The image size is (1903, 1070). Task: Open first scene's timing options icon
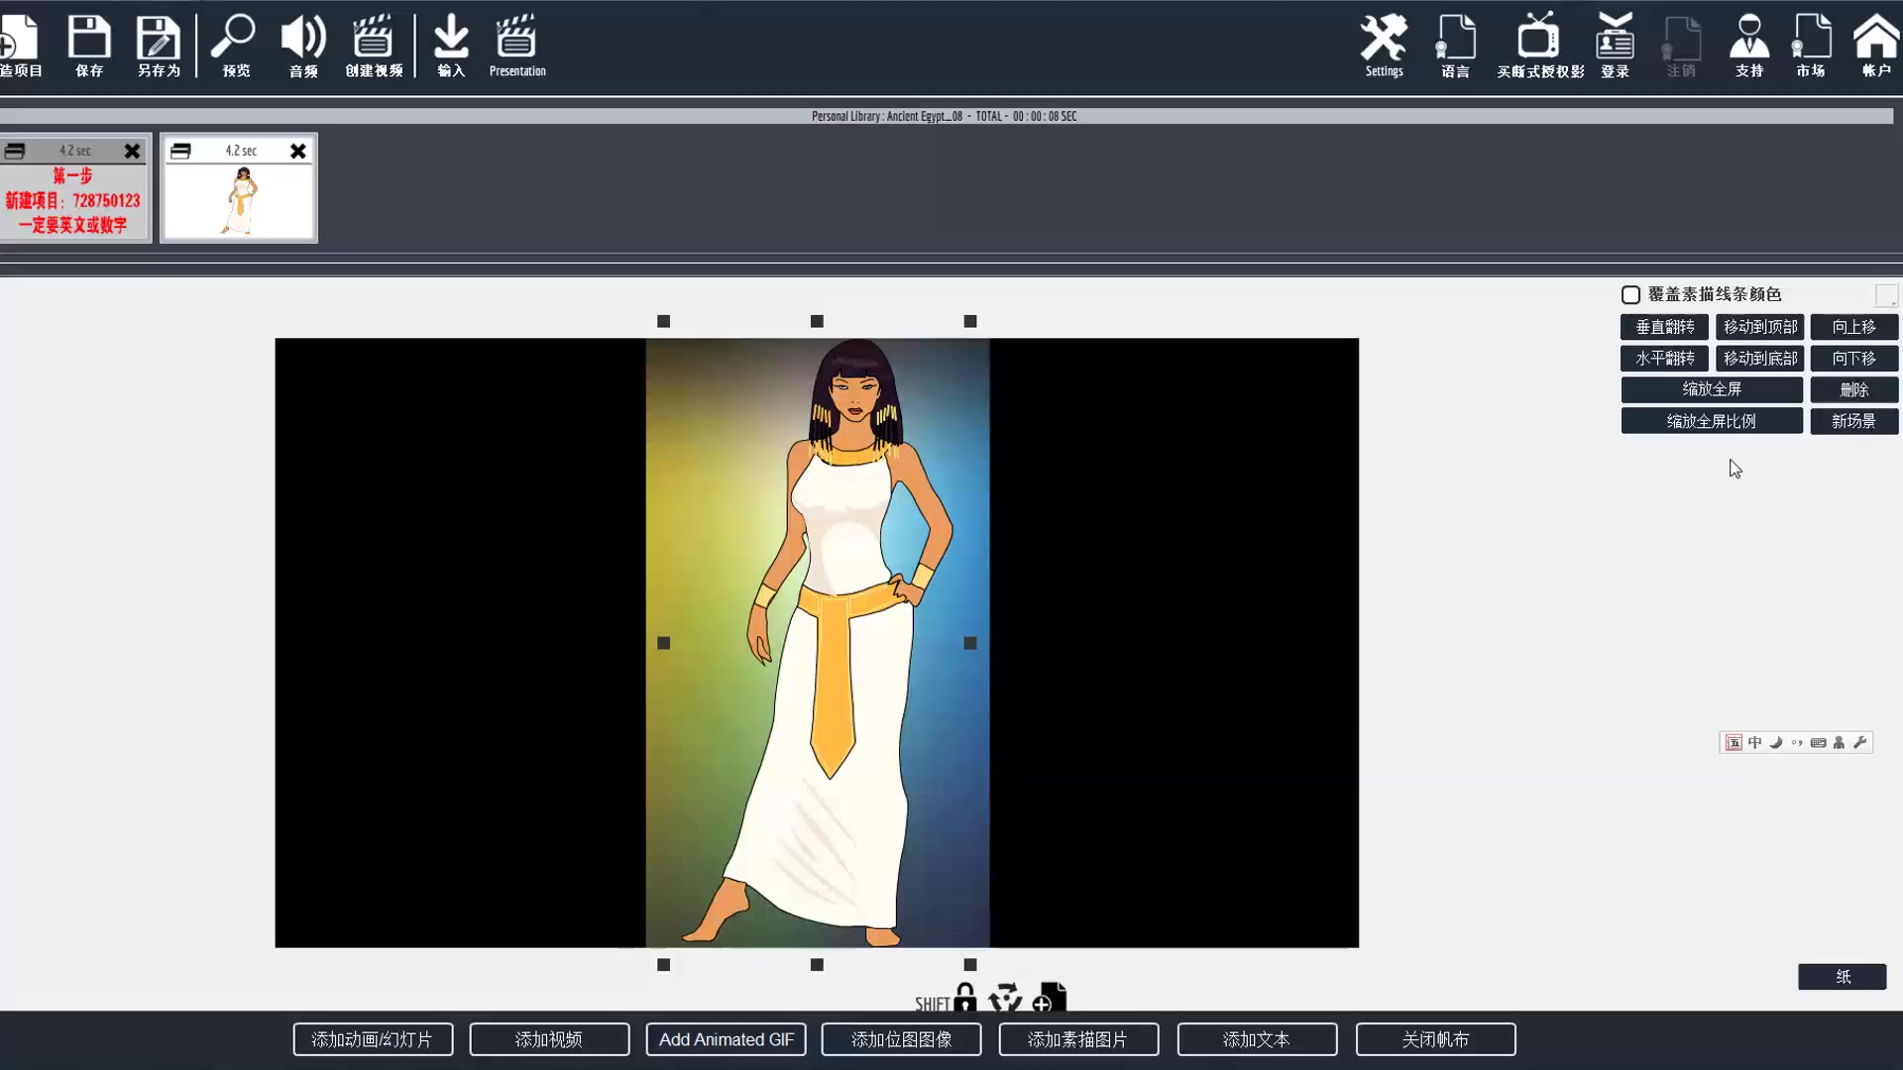click(15, 151)
